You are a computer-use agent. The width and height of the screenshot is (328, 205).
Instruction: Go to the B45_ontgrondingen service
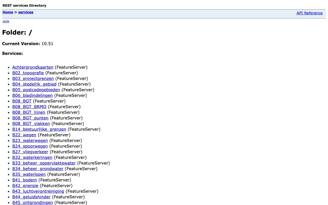click(x=33, y=202)
